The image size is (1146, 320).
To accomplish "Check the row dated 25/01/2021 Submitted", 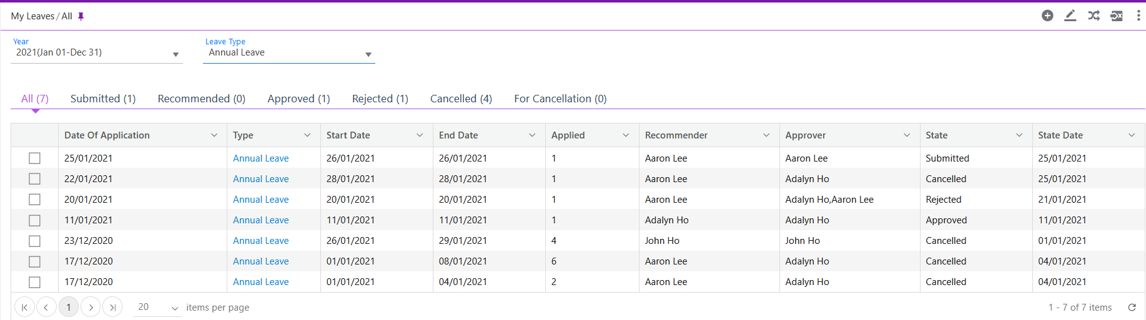I will pyautogui.click(x=34, y=158).
